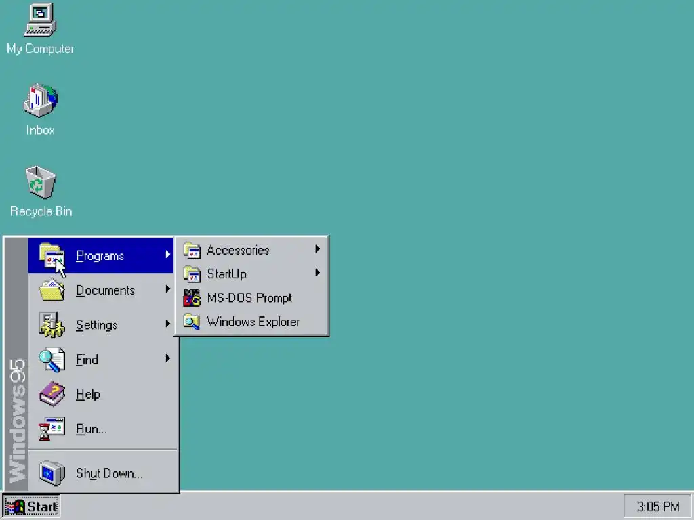694x520 pixels.
Task: Click the Documents folder icon
Action: coord(52,290)
